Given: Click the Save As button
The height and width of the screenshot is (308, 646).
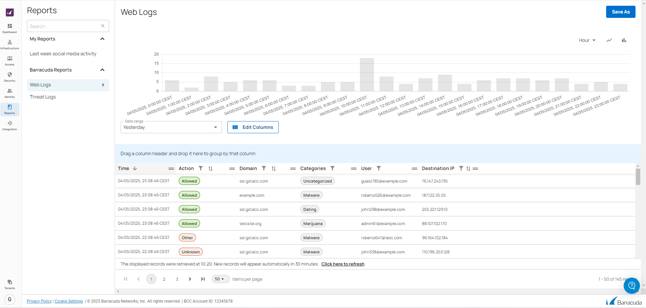Looking at the screenshot, I should point(620,12).
